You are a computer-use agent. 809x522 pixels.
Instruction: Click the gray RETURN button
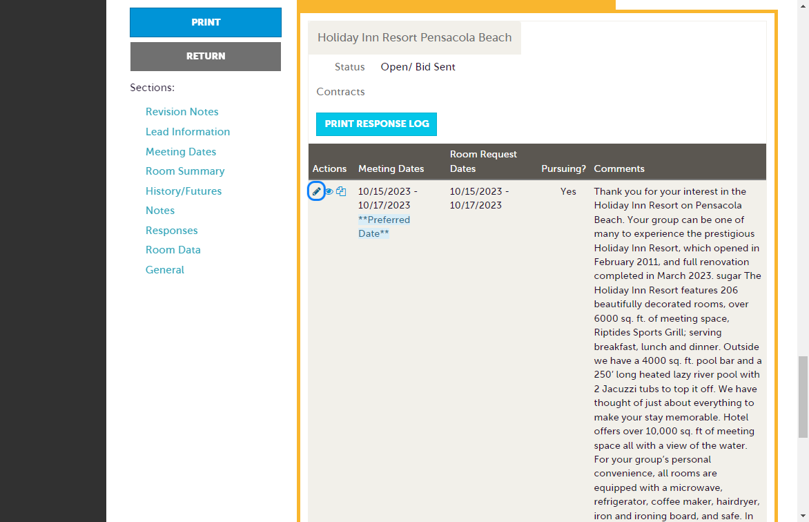pyautogui.click(x=205, y=57)
